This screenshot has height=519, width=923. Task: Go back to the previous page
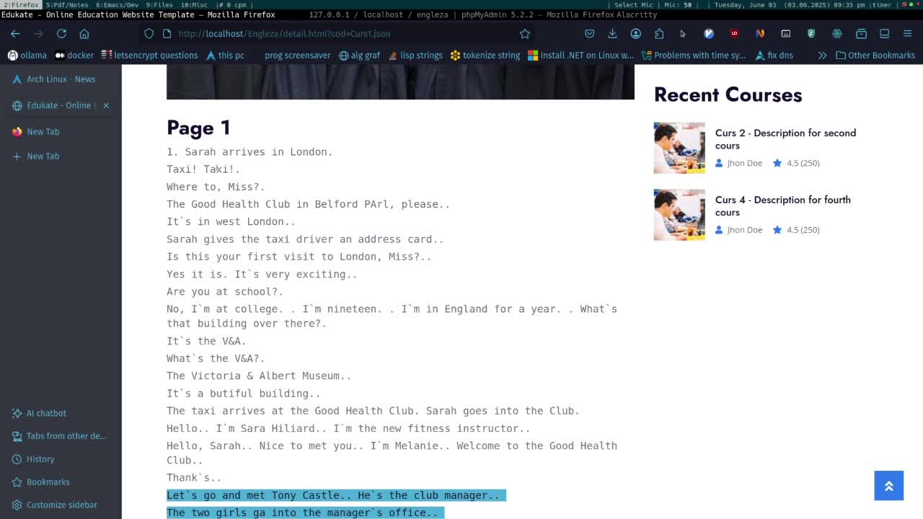point(15,33)
